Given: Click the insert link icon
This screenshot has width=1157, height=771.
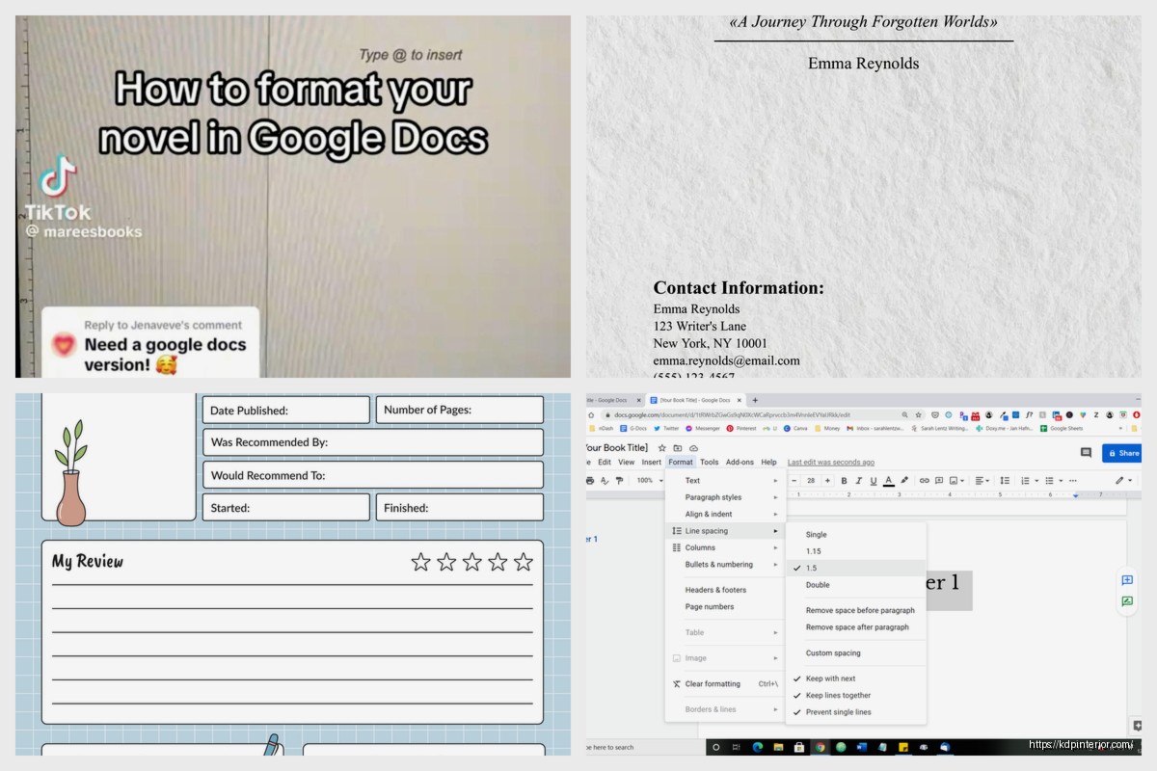Looking at the screenshot, I should tap(924, 480).
